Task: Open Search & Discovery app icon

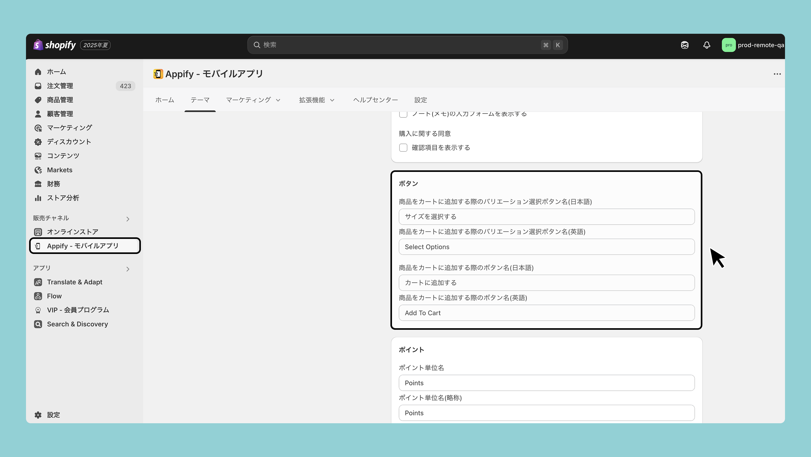Action: point(38,324)
